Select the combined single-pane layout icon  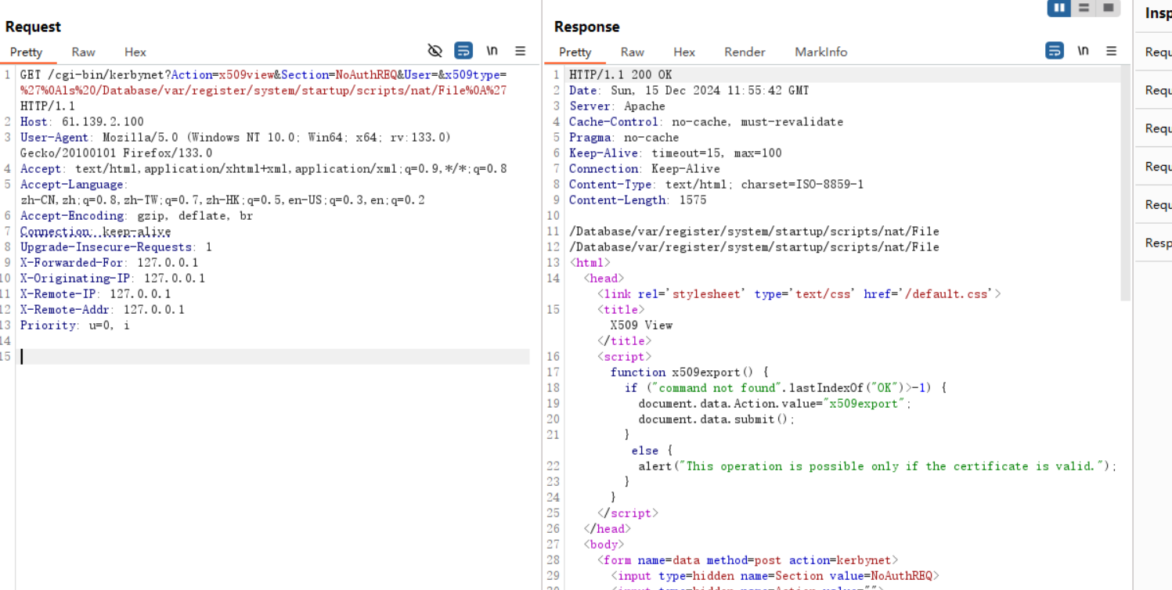[1108, 8]
